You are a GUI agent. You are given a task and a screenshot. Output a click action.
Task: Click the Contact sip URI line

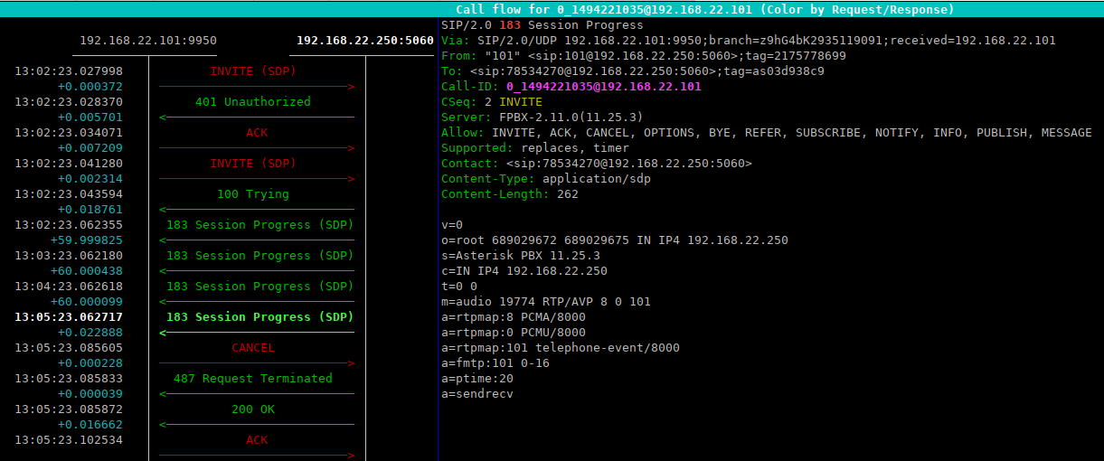[x=596, y=164]
